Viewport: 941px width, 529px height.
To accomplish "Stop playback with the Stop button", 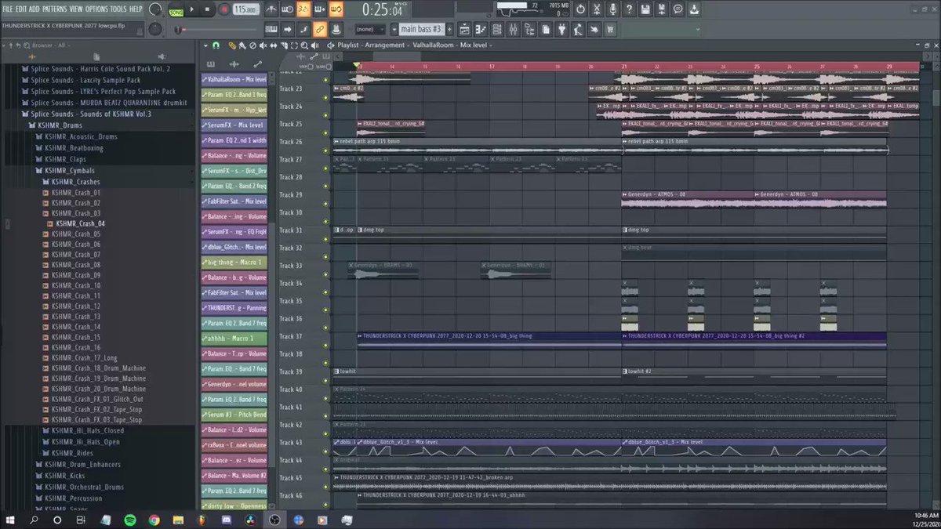I will 208,9.
